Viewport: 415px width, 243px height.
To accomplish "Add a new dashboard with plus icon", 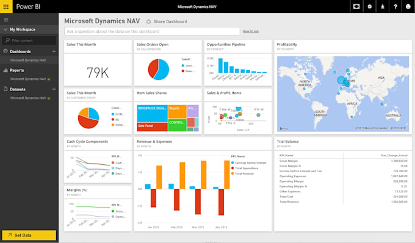I will point(54,51).
